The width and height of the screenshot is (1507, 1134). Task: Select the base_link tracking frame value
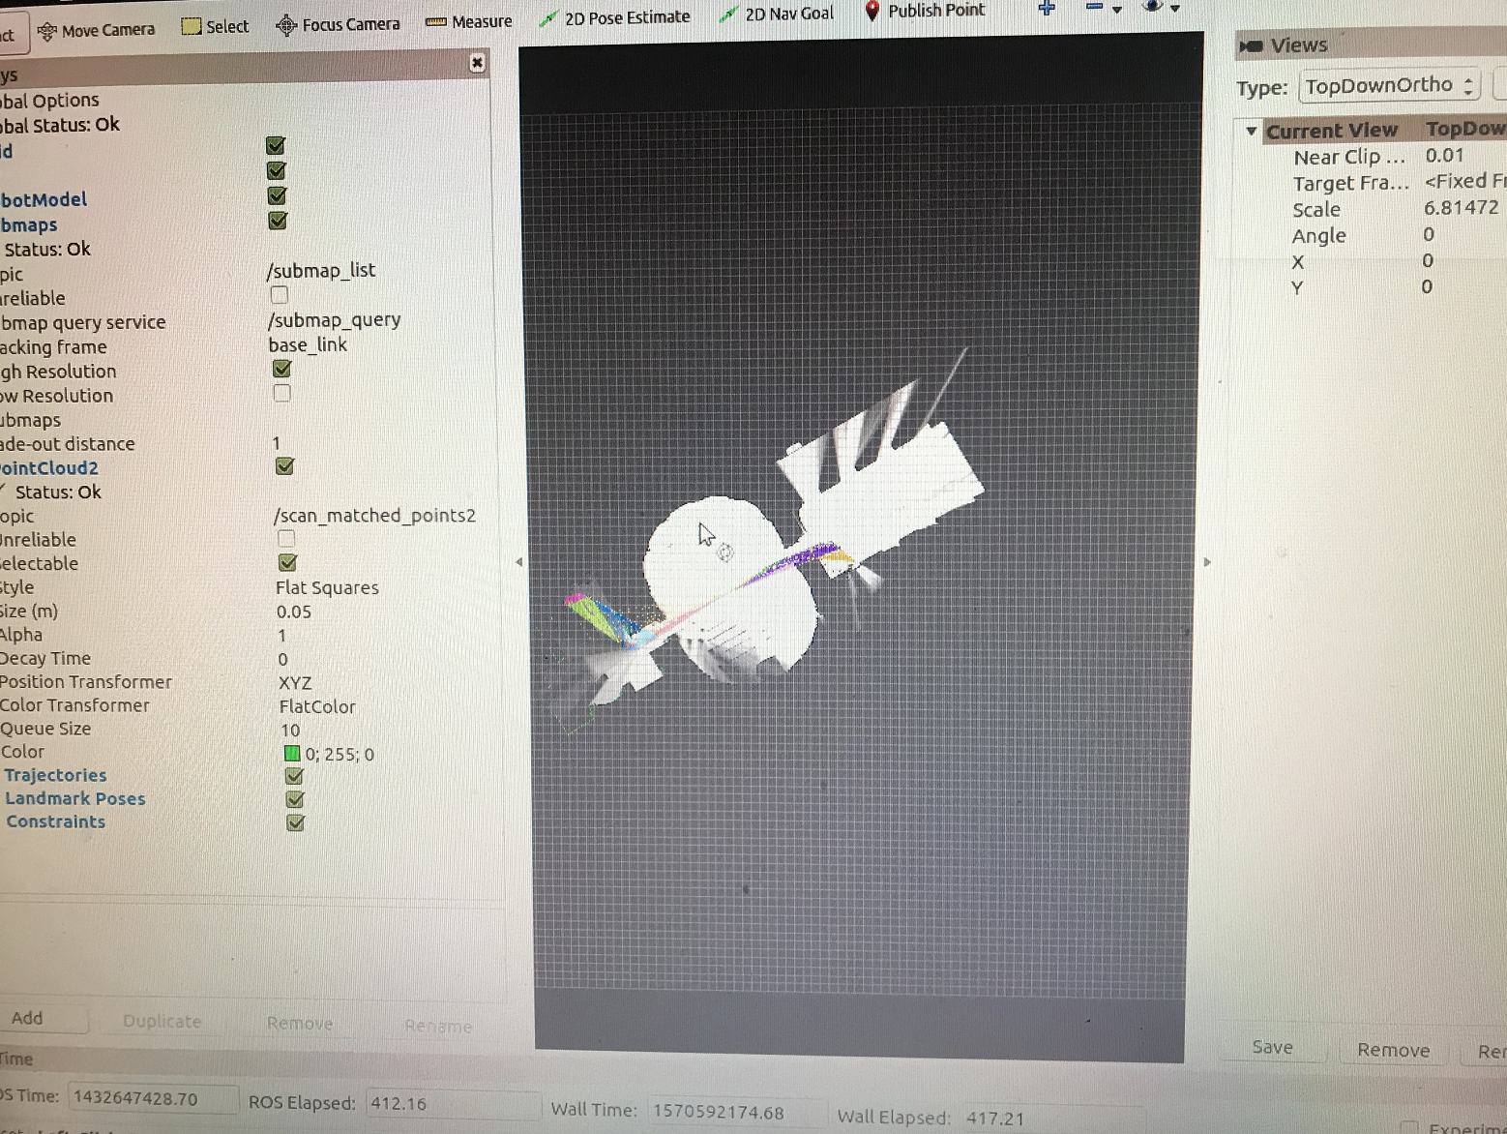pyautogui.click(x=308, y=344)
